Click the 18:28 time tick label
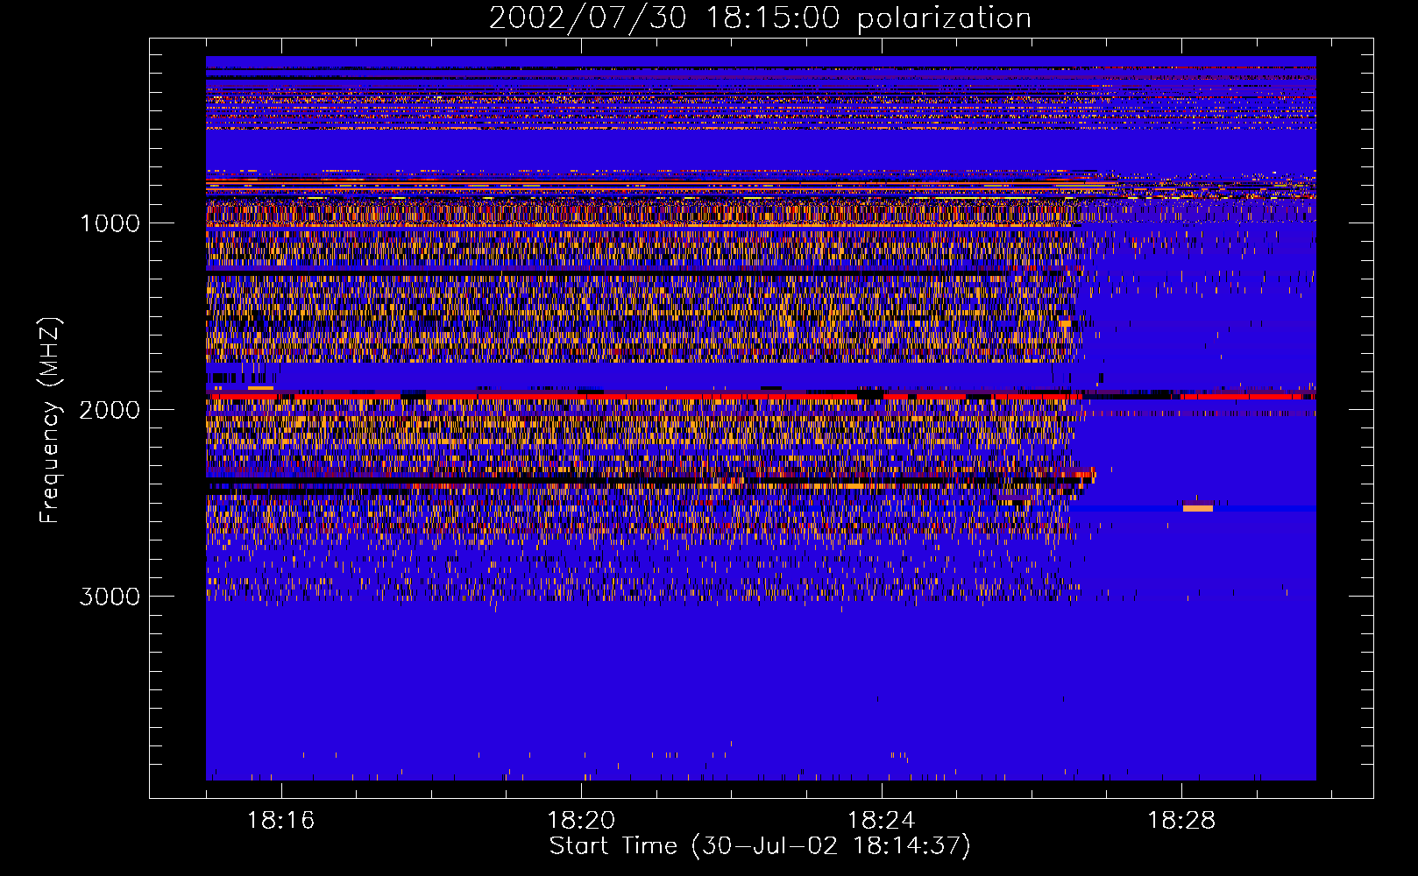Screen dimensions: 1418x876 [1181, 821]
